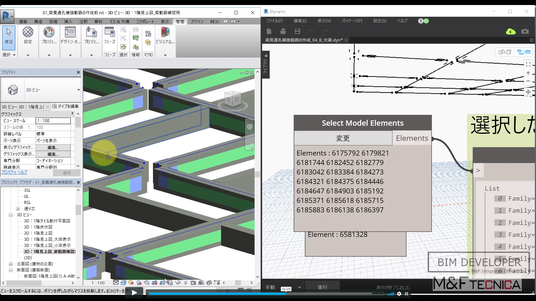Open the 手動 run mode dropdown
Image resolution: width=536 pixels, height=301 pixels.
click(x=299, y=287)
